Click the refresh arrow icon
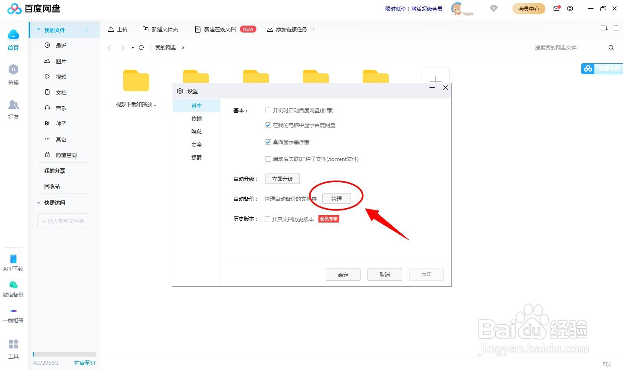623x370 pixels. [x=141, y=48]
